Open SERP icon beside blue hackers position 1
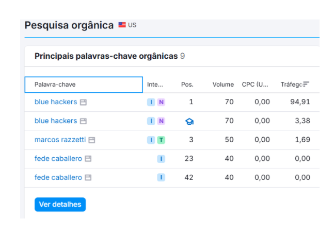 pos(83,103)
